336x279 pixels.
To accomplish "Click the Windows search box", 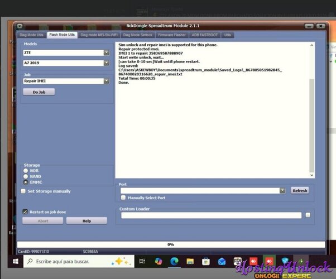I will (79, 261).
